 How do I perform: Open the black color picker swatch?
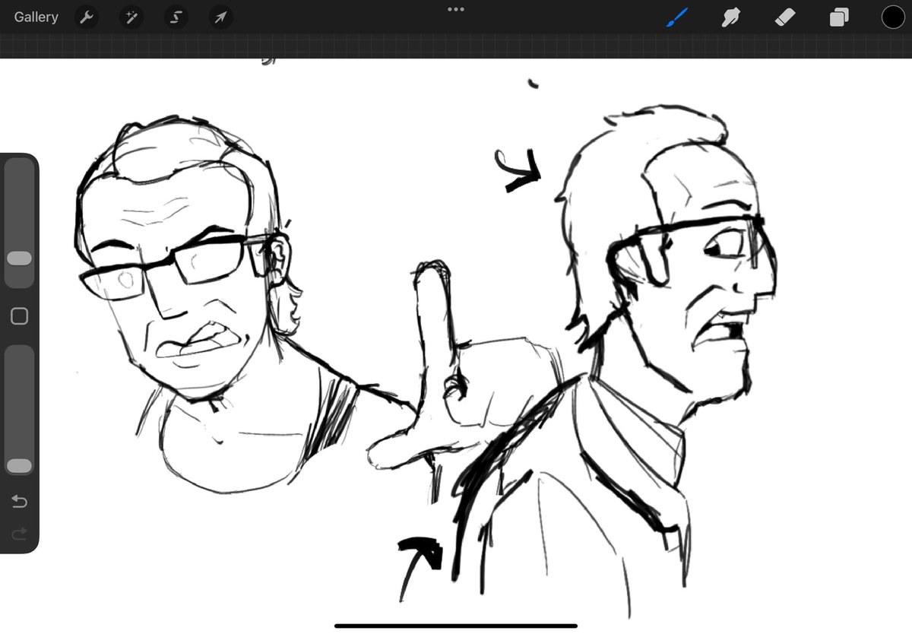click(x=893, y=17)
